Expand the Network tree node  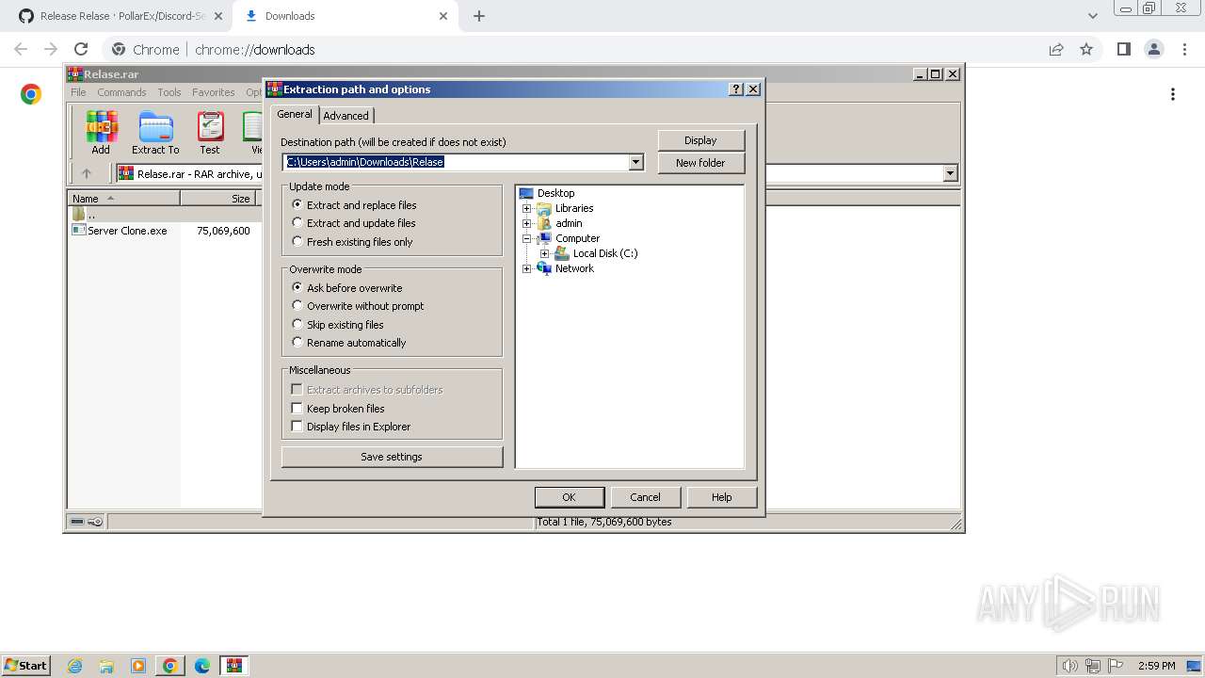527,268
